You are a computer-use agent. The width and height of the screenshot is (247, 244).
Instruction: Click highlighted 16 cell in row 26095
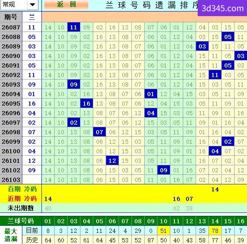pyautogui.click(x=87, y=104)
